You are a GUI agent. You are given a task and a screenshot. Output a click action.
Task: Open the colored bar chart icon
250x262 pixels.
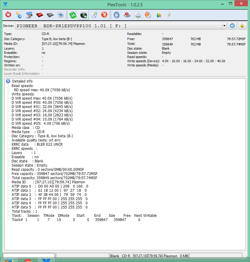pyautogui.click(x=158, y=15)
